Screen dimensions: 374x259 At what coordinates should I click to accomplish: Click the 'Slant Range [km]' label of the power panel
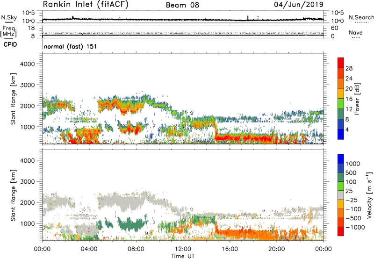click(13, 99)
